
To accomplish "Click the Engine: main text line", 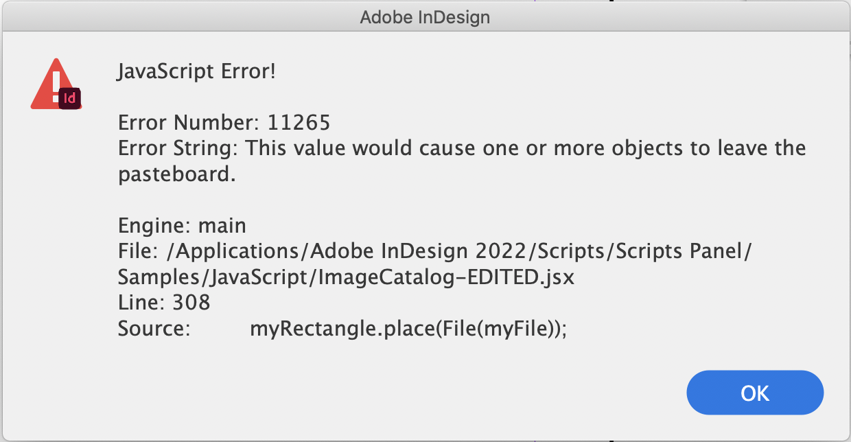I will [x=181, y=225].
